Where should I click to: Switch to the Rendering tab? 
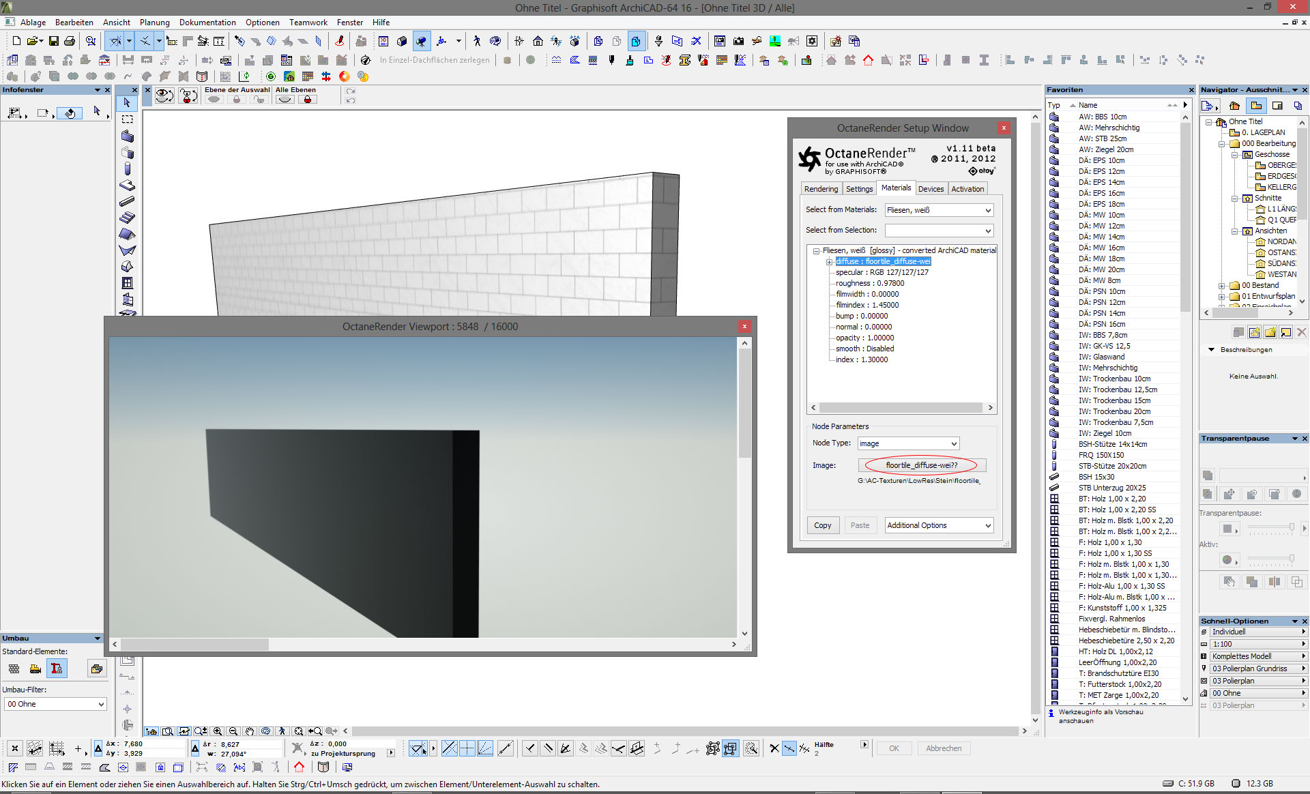click(821, 189)
